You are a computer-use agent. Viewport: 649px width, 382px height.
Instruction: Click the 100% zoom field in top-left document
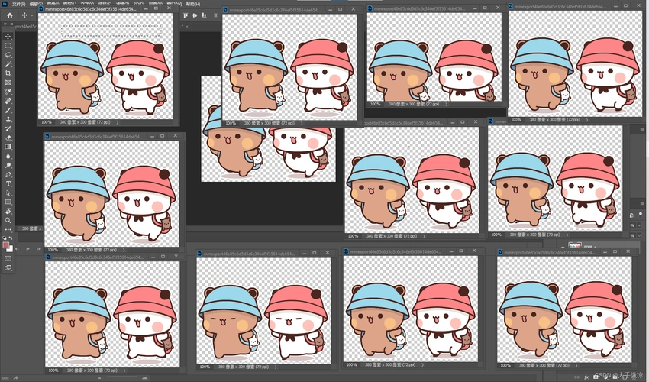(47, 121)
